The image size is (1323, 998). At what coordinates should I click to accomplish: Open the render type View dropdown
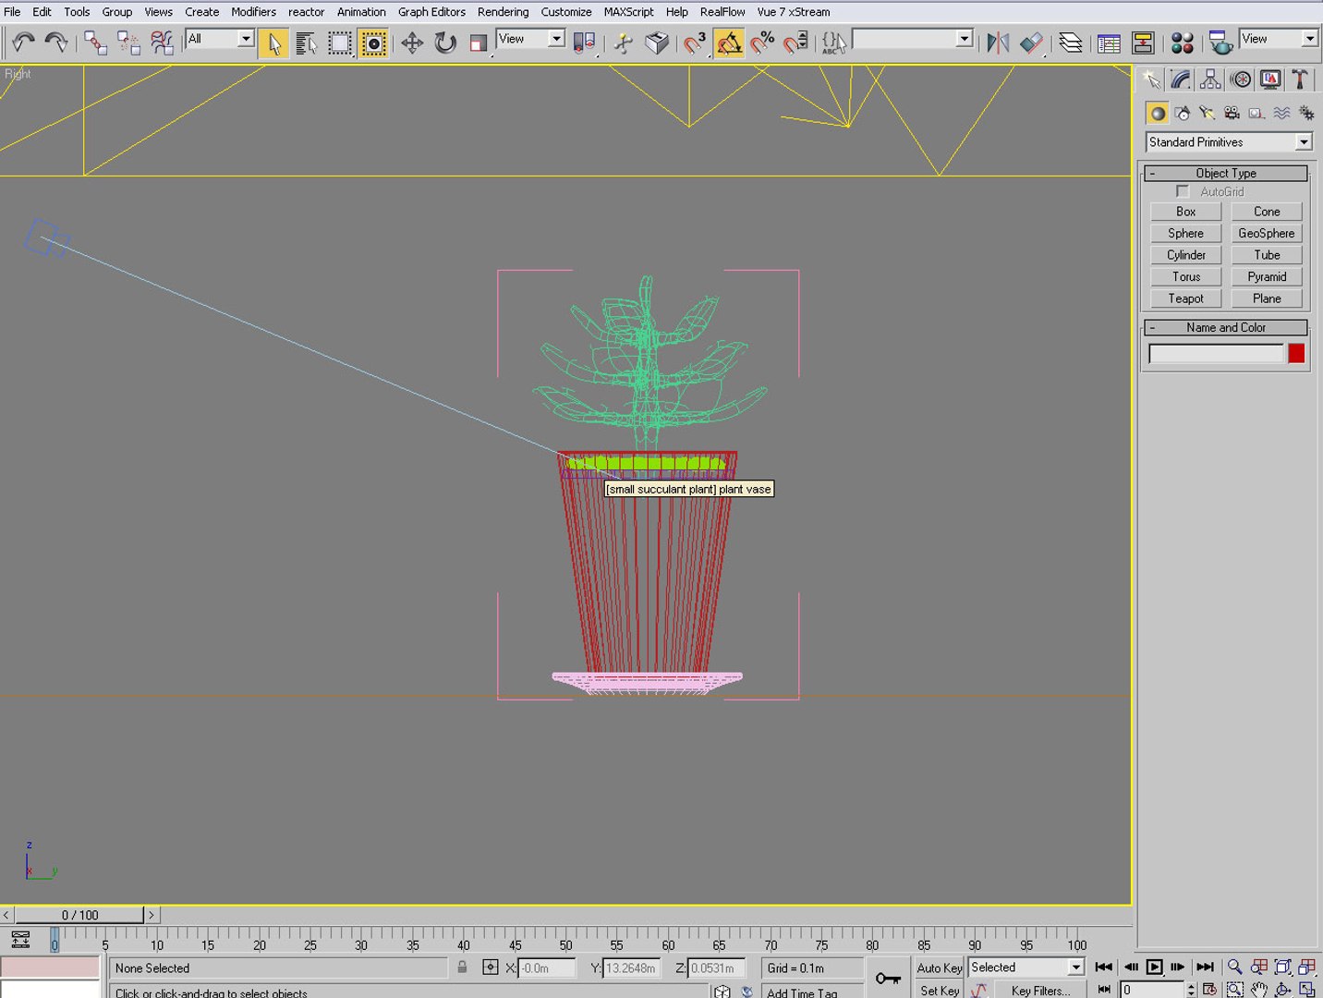click(1279, 39)
